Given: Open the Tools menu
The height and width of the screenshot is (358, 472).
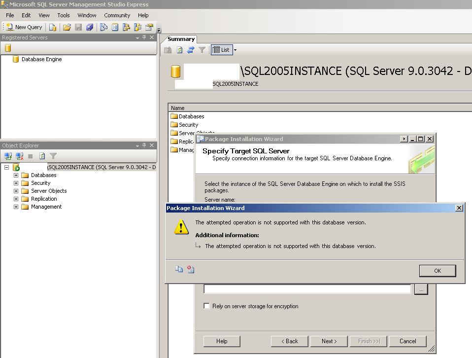Looking at the screenshot, I should click(x=63, y=15).
